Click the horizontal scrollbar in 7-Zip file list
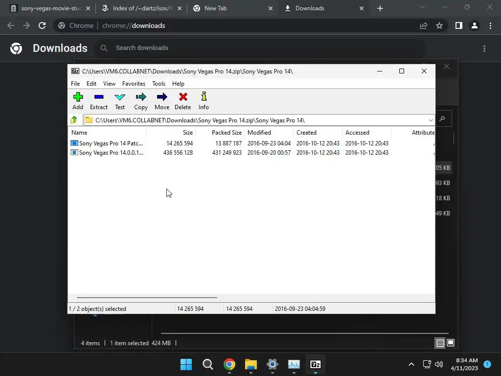Image resolution: width=501 pixels, height=376 pixels. 147,297
